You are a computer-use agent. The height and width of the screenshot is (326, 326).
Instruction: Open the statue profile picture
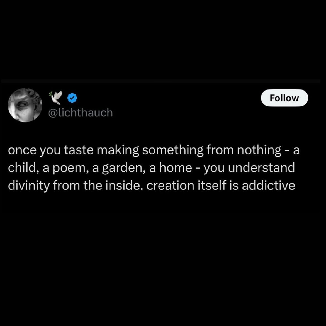[25, 105]
